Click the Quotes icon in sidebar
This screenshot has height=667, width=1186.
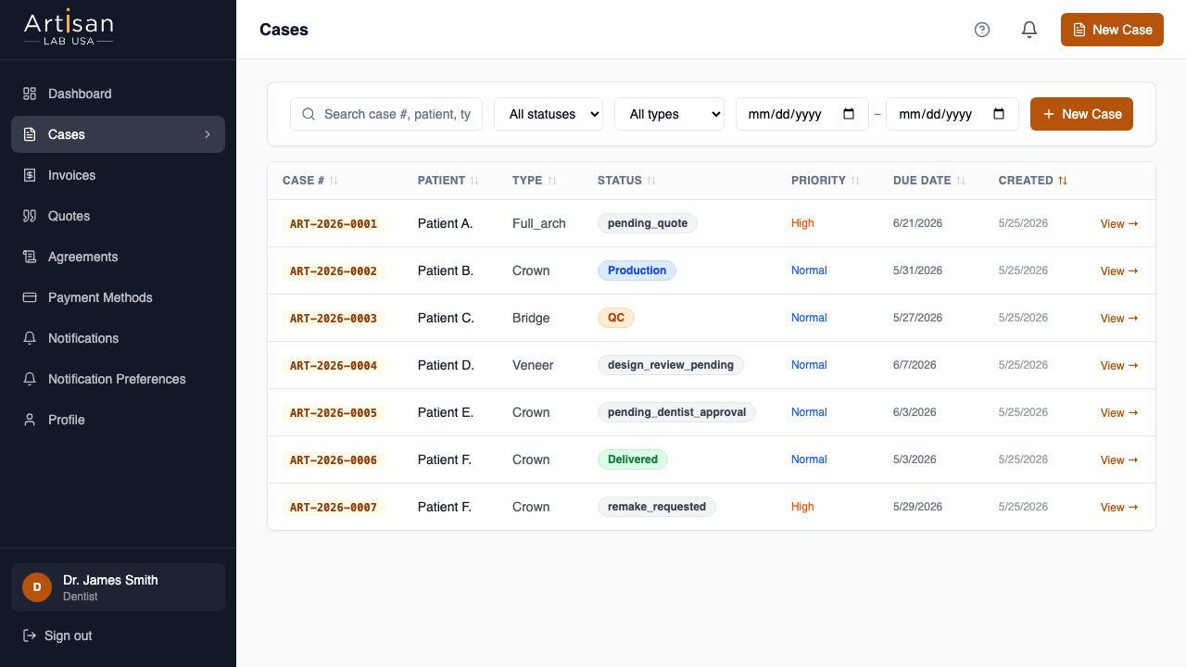(x=30, y=216)
